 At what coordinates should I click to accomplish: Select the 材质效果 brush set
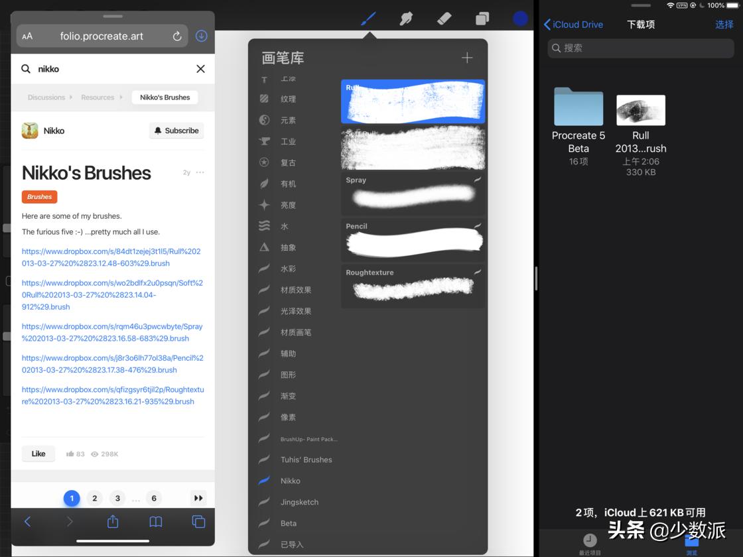[x=297, y=290]
